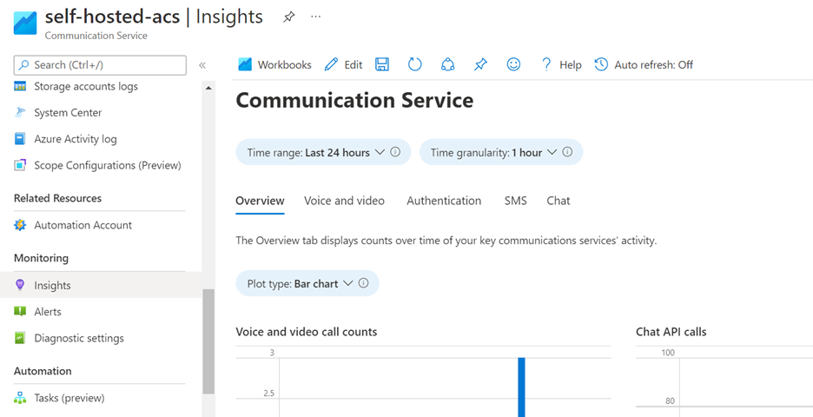This screenshot has height=417, width=813.
Task: Click the Tasks (preview) icon
Action: coord(20,398)
